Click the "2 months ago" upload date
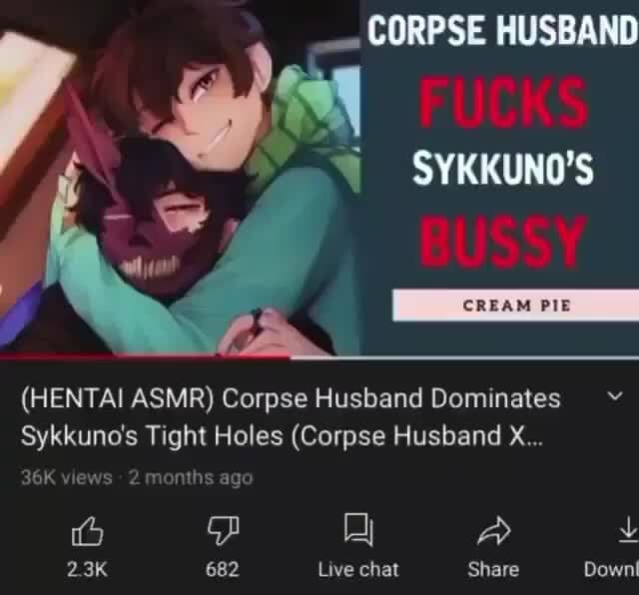 [x=191, y=477]
